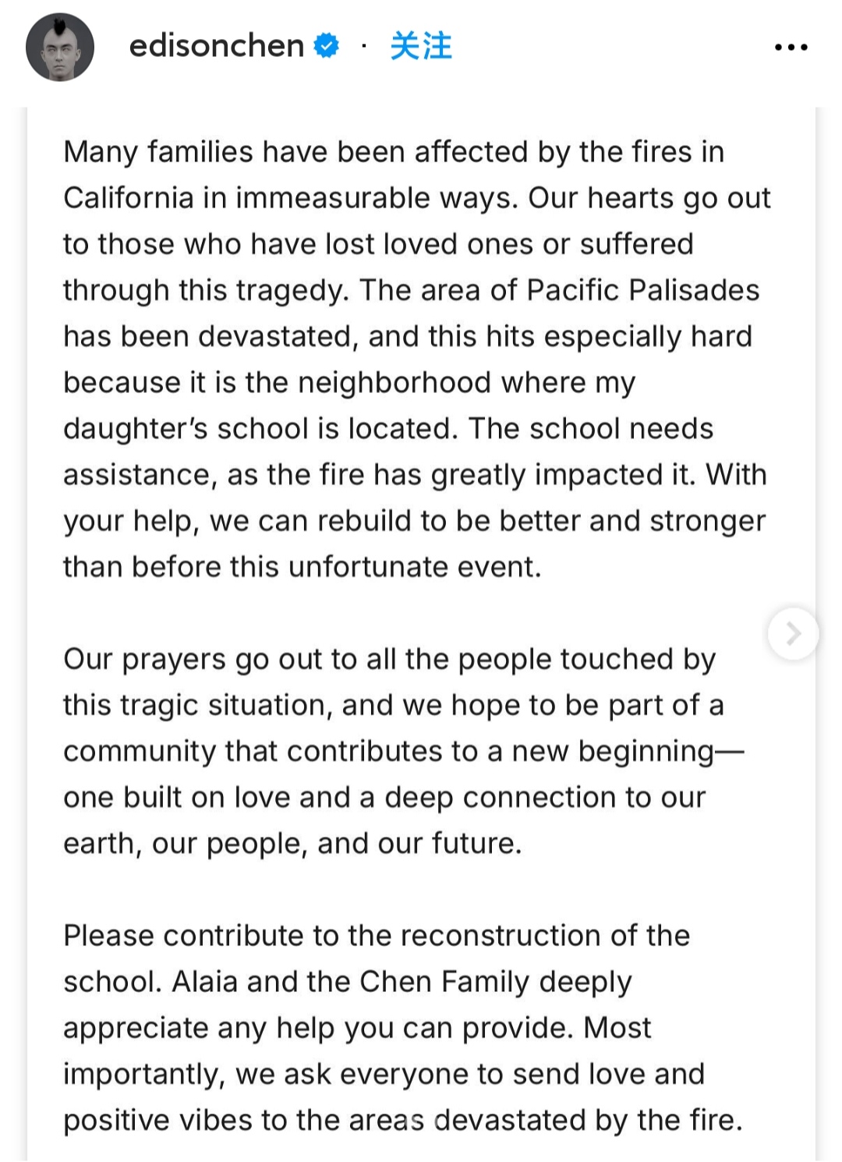Click the 'Please contribute' paragraph
The image size is (842, 1162).
coord(398,1027)
